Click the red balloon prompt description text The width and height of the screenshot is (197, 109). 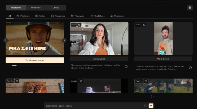[95, 67]
